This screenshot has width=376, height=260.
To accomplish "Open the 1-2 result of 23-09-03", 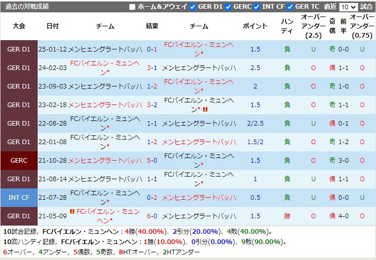I will (152, 86).
